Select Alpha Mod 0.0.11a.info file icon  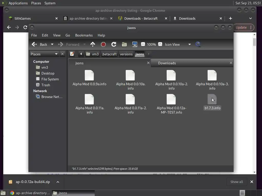[x=89, y=99]
